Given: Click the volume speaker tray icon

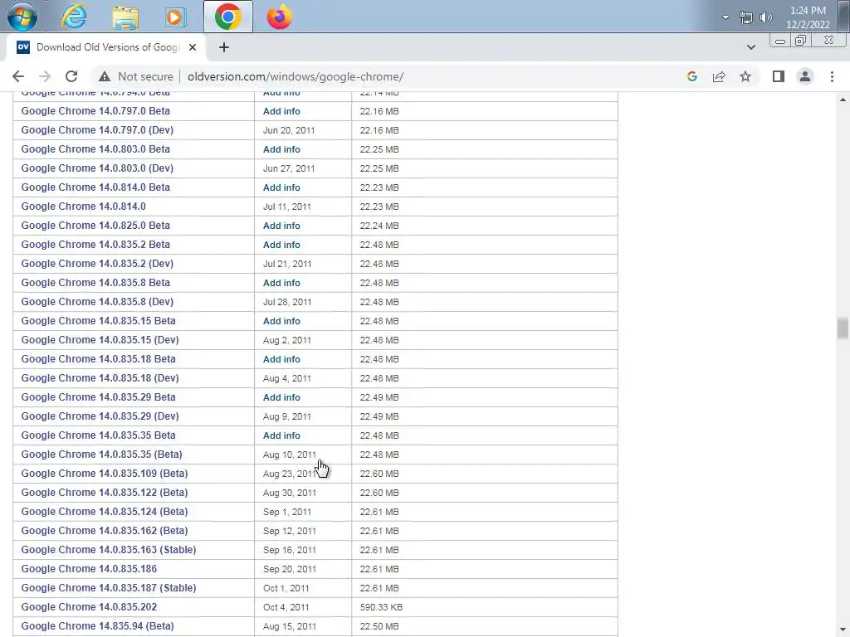Looking at the screenshot, I should (x=765, y=17).
